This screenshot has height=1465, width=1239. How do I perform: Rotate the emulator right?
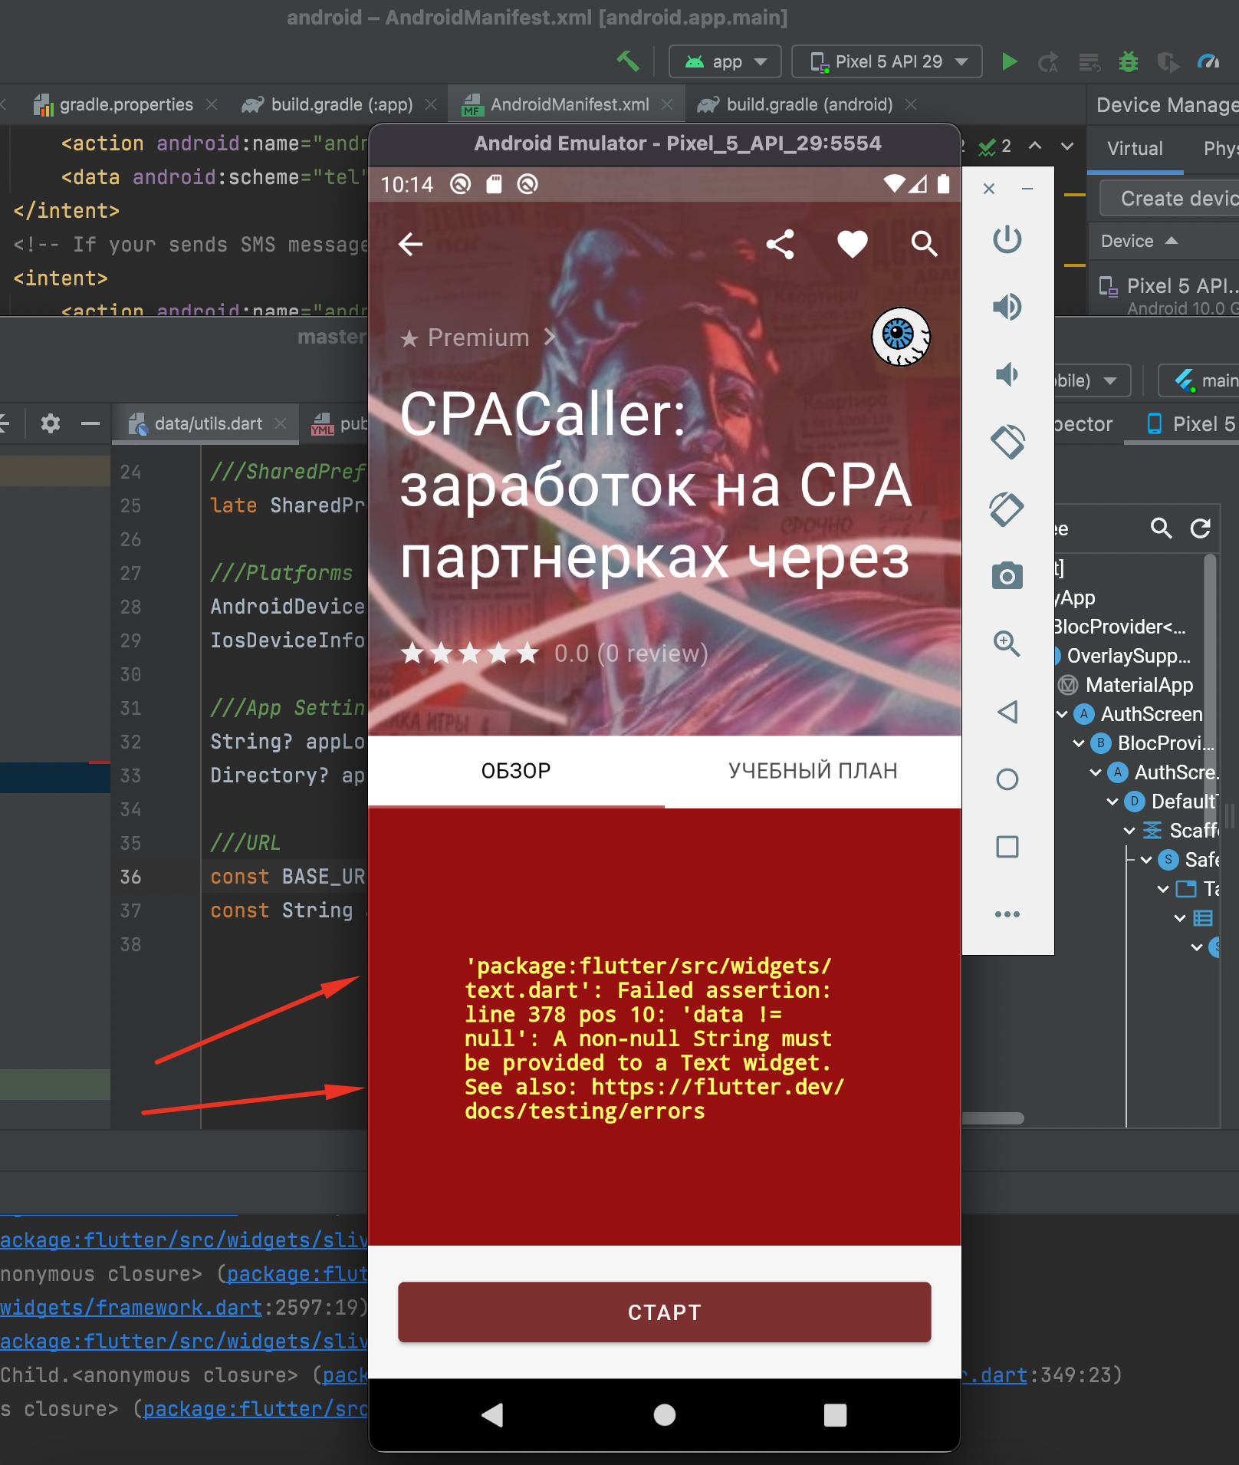point(1007,509)
